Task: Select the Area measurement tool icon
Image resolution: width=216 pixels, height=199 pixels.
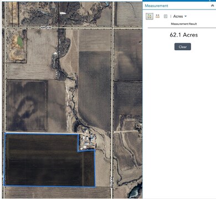Action: point(150,17)
